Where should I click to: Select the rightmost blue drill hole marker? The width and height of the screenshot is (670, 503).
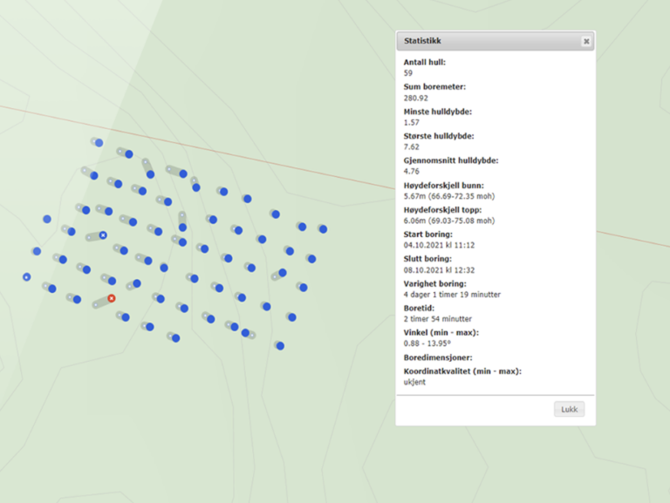point(323,229)
